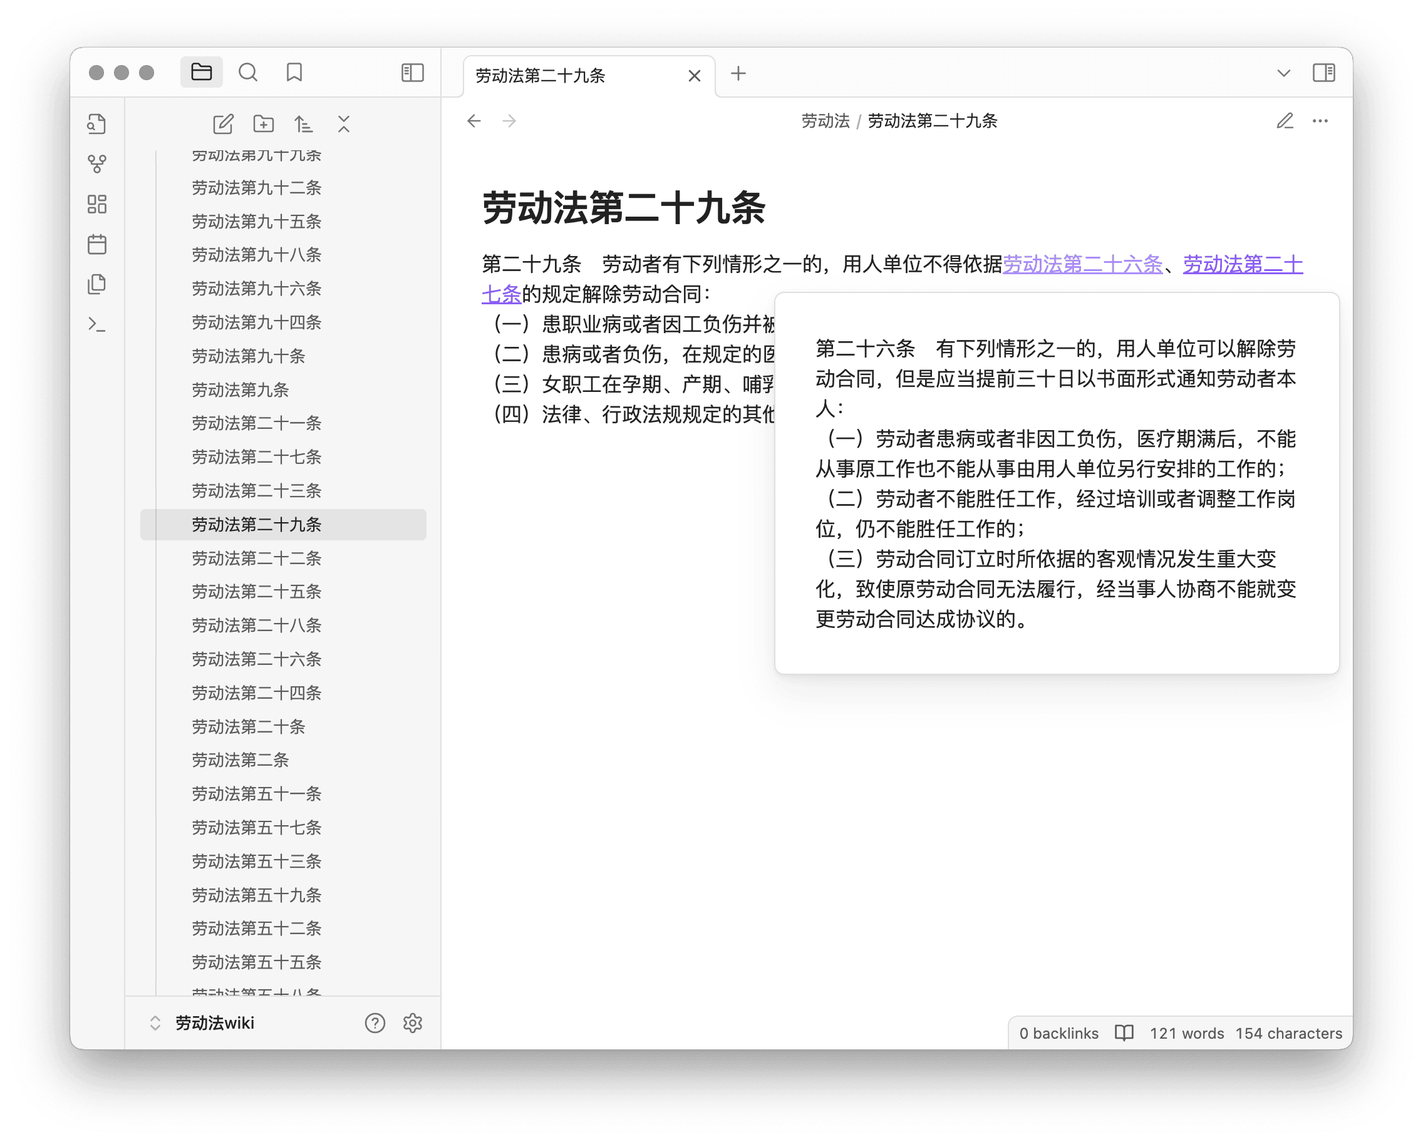Open the search magnifier icon

pyautogui.click(x=248, y=72)
